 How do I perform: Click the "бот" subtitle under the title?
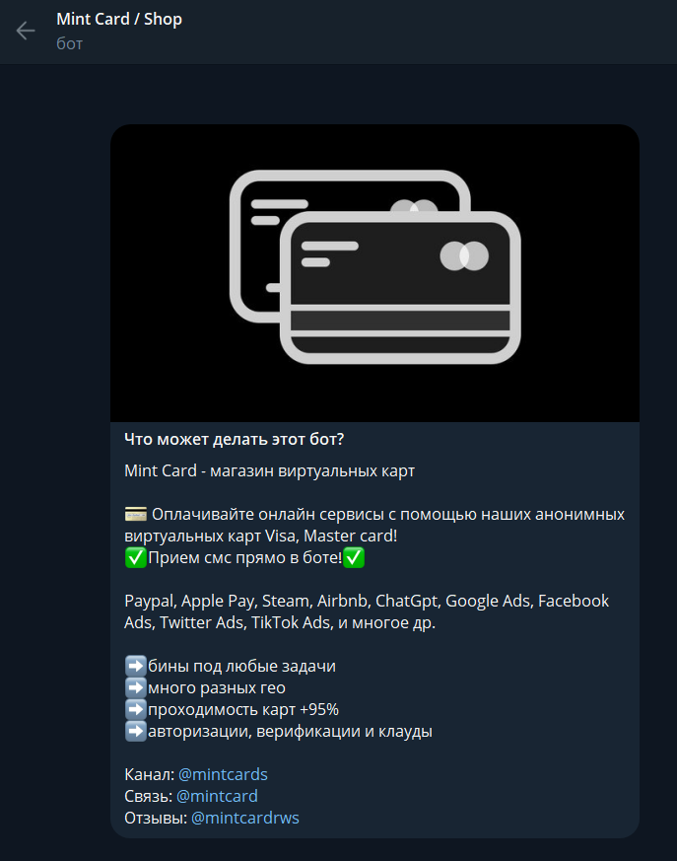point(69,43)
